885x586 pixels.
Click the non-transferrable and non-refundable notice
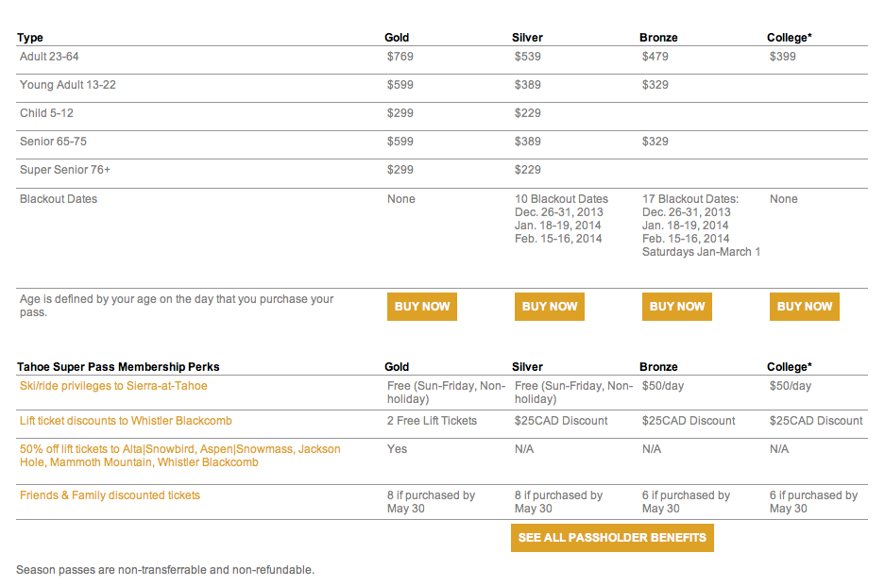(165, 570)
